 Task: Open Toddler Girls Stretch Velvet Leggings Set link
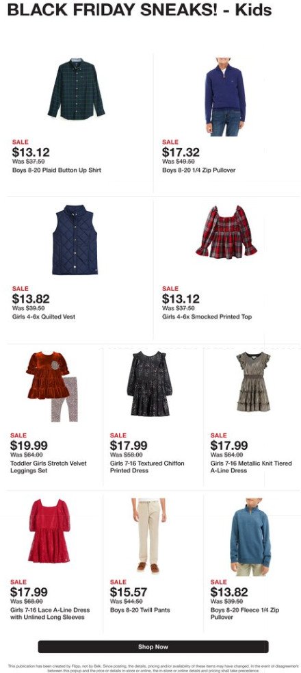49,467
